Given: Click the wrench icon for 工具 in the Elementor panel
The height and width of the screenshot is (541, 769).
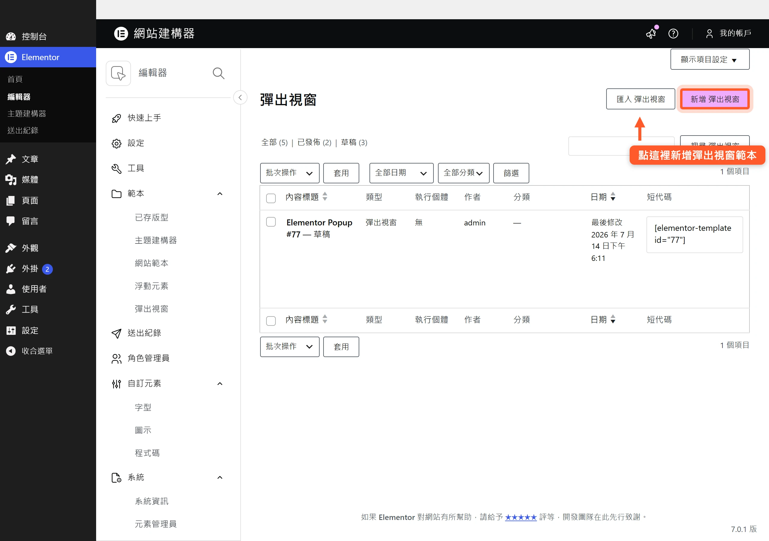Looking at the screenshot, I should coord(116,169).
